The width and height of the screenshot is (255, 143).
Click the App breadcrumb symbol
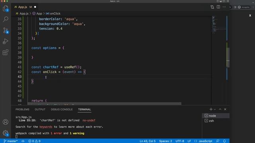[x=37, y=14]
